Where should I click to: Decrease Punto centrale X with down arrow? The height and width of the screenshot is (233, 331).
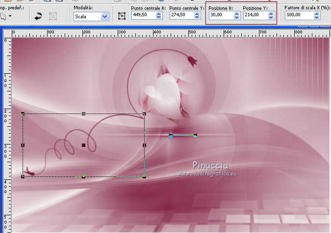159,17
